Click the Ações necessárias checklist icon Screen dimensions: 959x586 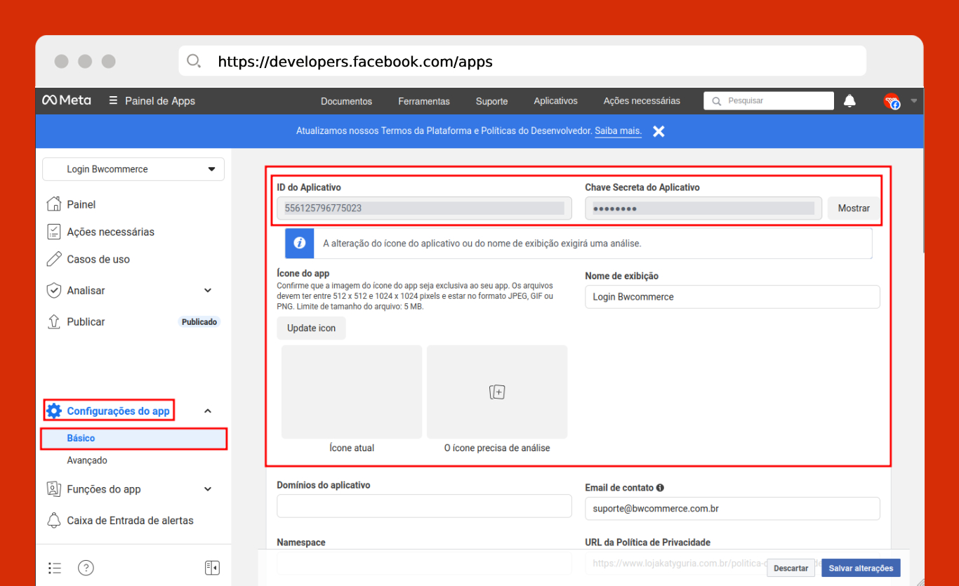pyautogui.click(x=53, y=232)
